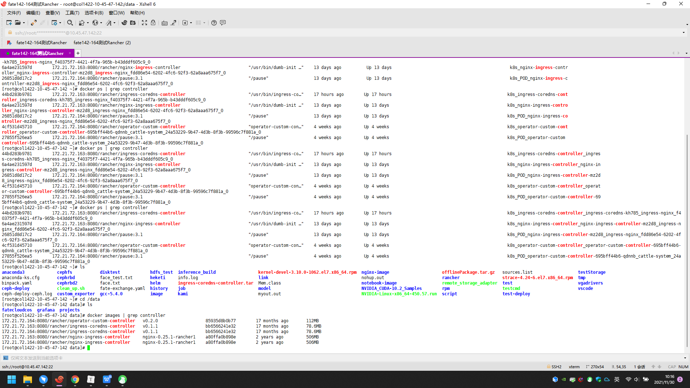Click the Reconnect plug icon
This screenshot has height=388, width=690.
33,23
